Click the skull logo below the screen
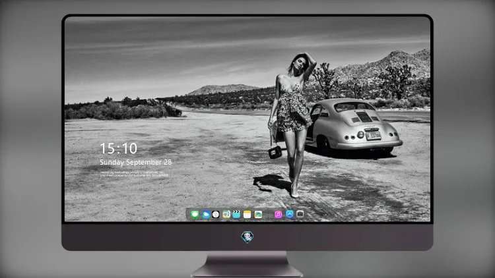 coord(247,237)
